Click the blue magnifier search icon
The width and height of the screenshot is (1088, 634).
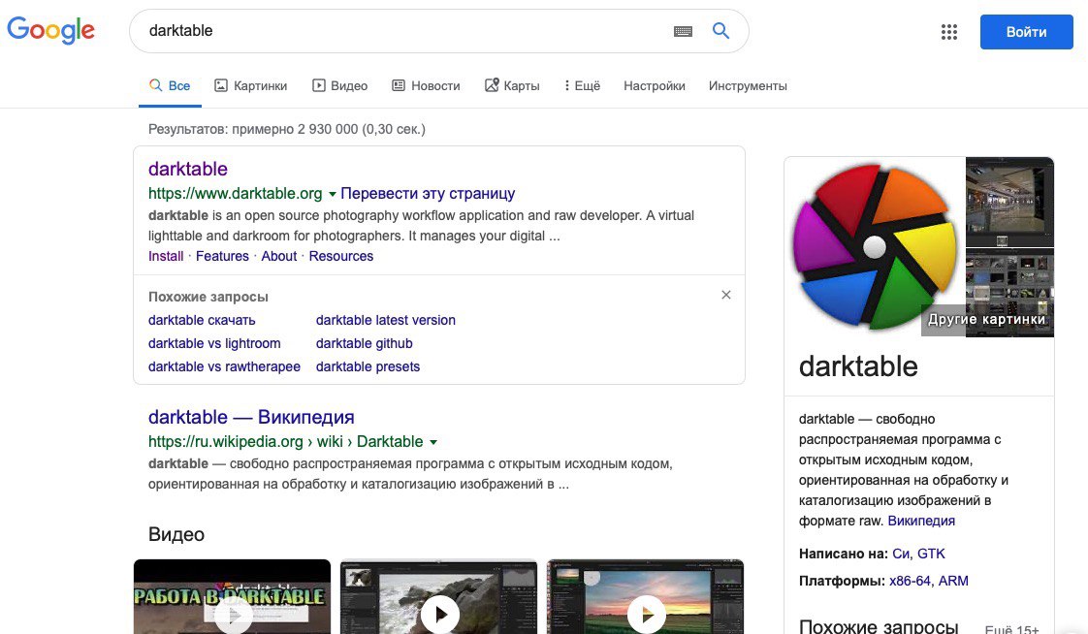pos(720,30)
